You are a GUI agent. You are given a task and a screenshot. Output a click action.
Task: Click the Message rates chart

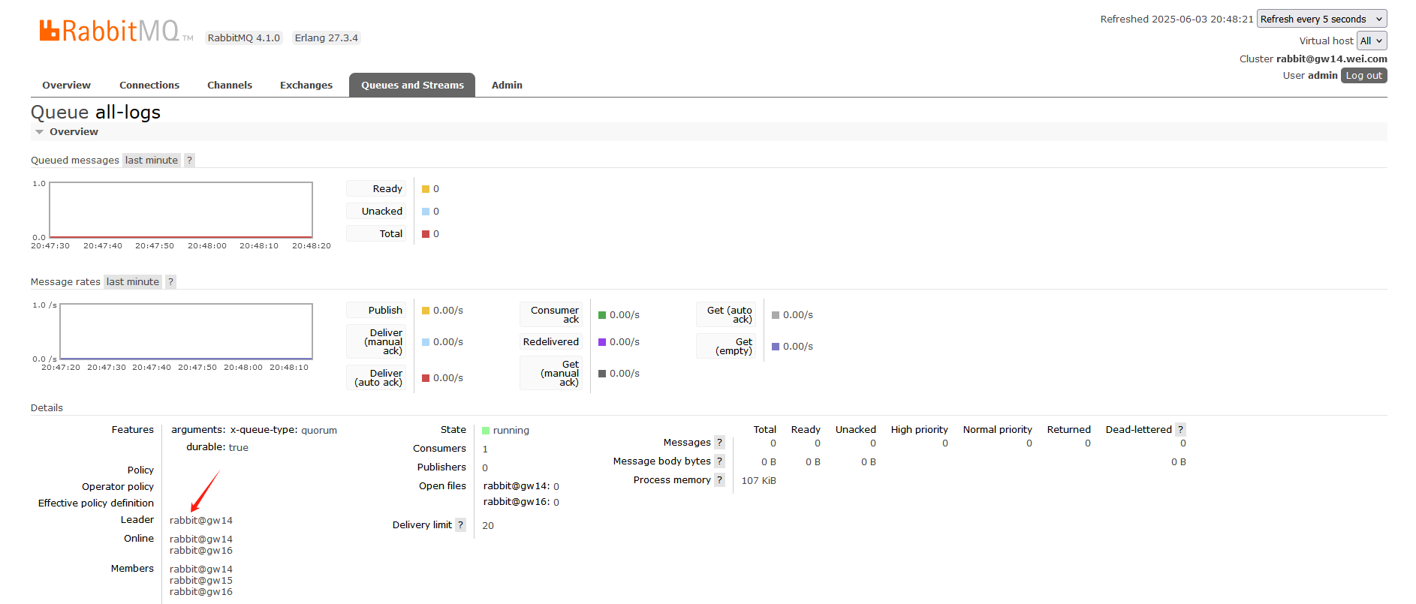186,332
